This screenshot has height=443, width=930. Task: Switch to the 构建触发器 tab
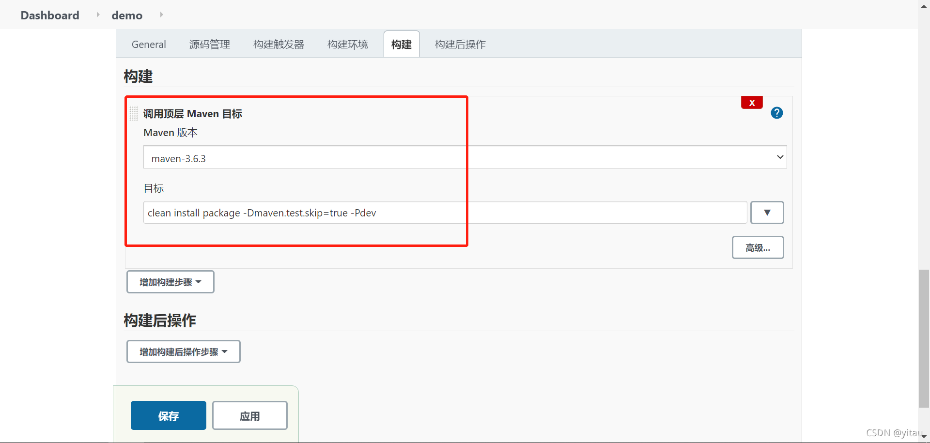coord(279,45)
